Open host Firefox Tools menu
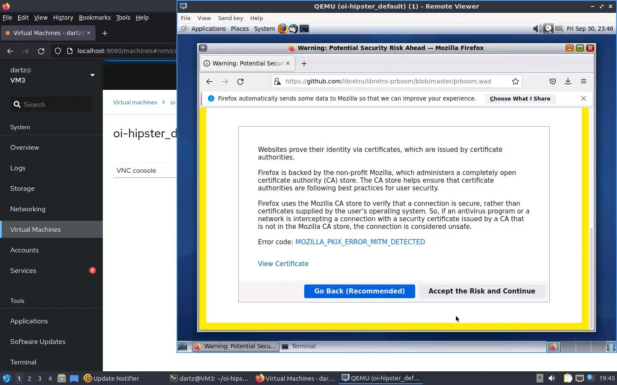617x385 pixels. coord(123,18)
